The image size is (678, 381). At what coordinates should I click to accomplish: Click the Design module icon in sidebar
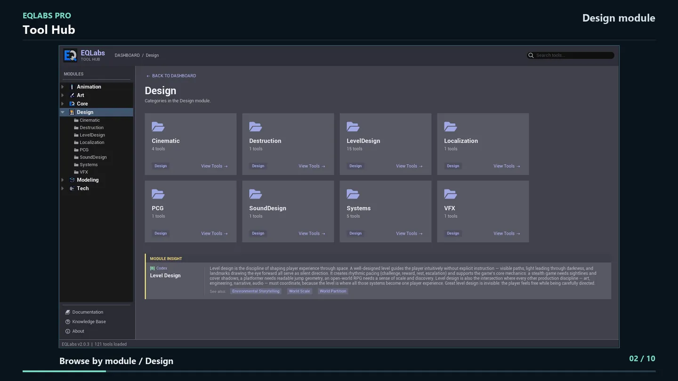[x=72, y=112]
